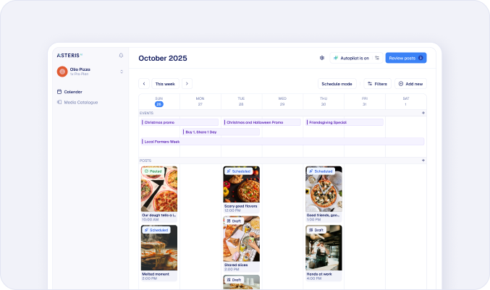Open Media Catalogue in the sidebar
Viewport: 490px width, 290px height.
point(80,102)
